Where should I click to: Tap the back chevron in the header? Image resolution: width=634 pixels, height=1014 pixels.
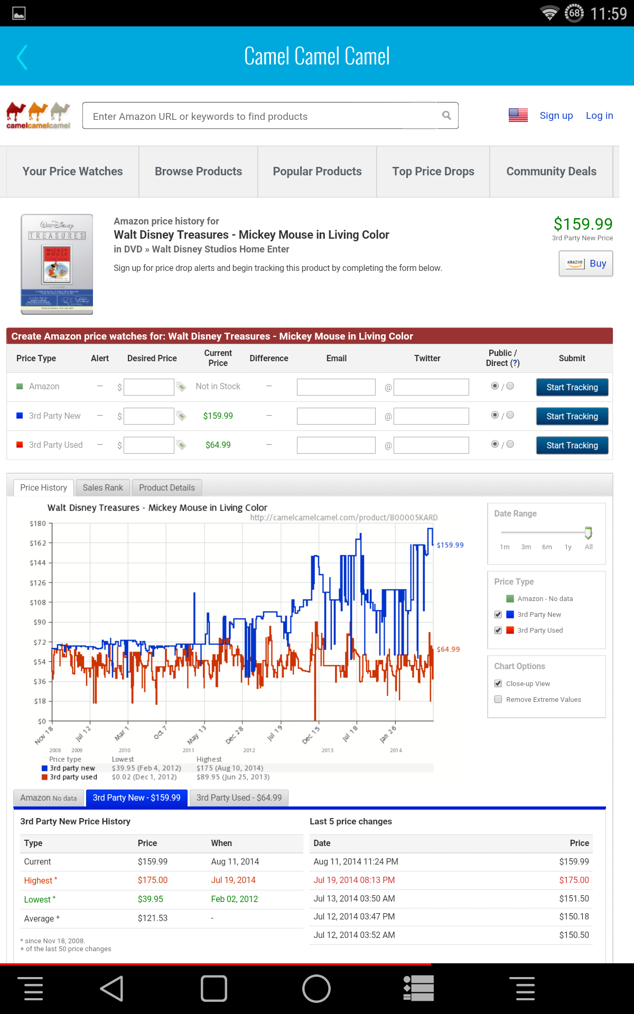(22, 57)
